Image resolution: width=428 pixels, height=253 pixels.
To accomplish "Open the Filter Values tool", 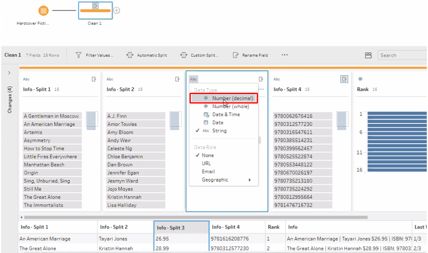I will 95,55.
